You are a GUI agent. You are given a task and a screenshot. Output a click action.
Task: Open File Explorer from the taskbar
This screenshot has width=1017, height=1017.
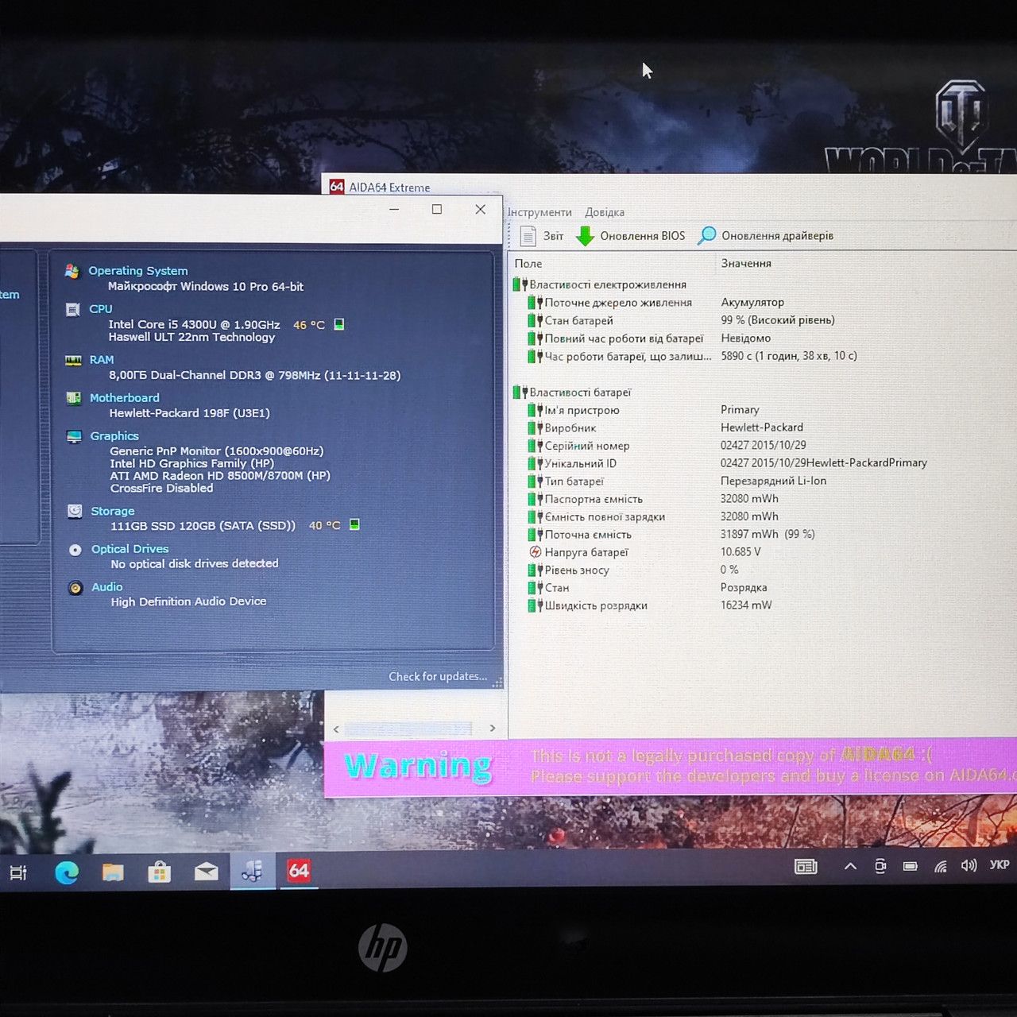(x=113, y=872)
